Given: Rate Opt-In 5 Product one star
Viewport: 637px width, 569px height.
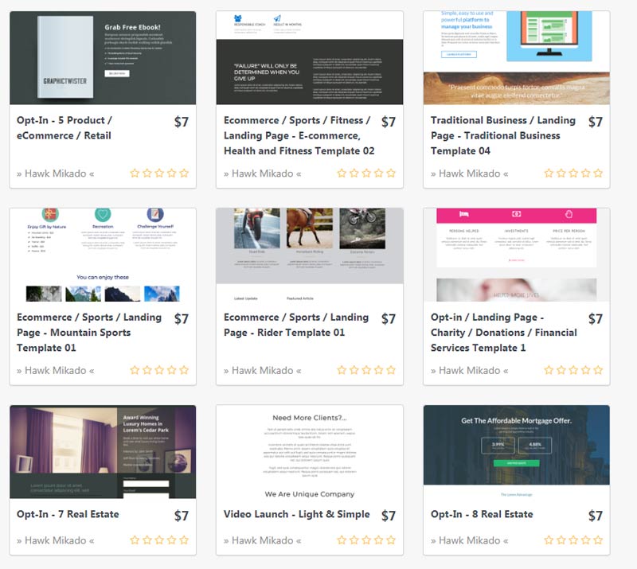Looking at the screenshot, I should [135, 173].
